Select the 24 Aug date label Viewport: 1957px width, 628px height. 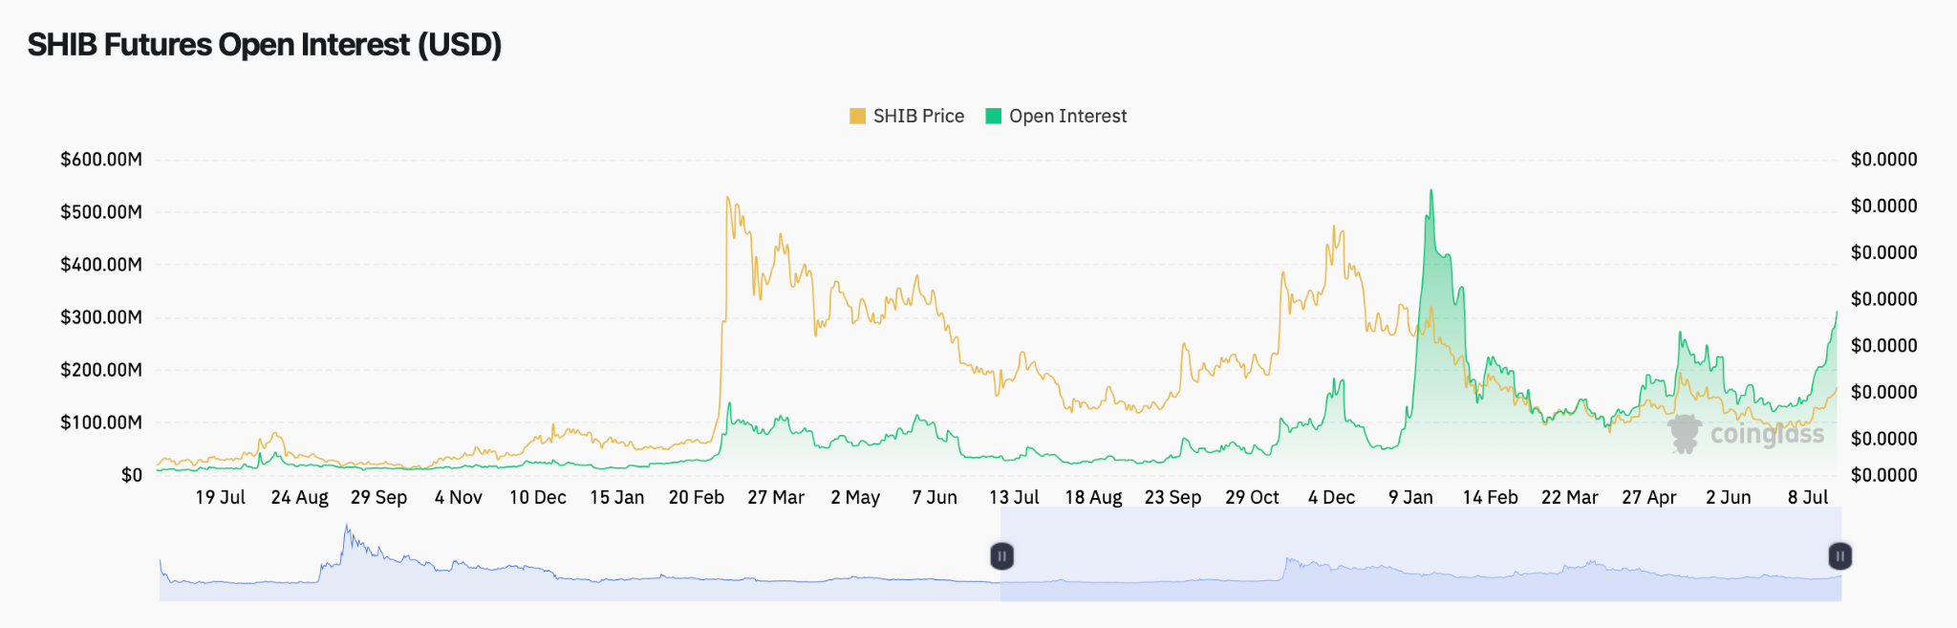click(x=300, y=497)
